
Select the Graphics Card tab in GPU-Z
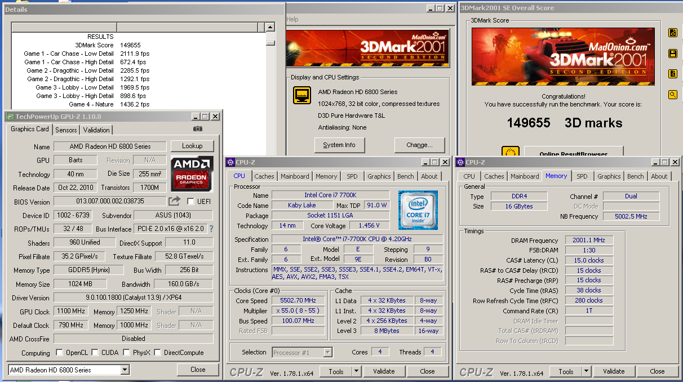pyautogui.click(x=29, y=129)
